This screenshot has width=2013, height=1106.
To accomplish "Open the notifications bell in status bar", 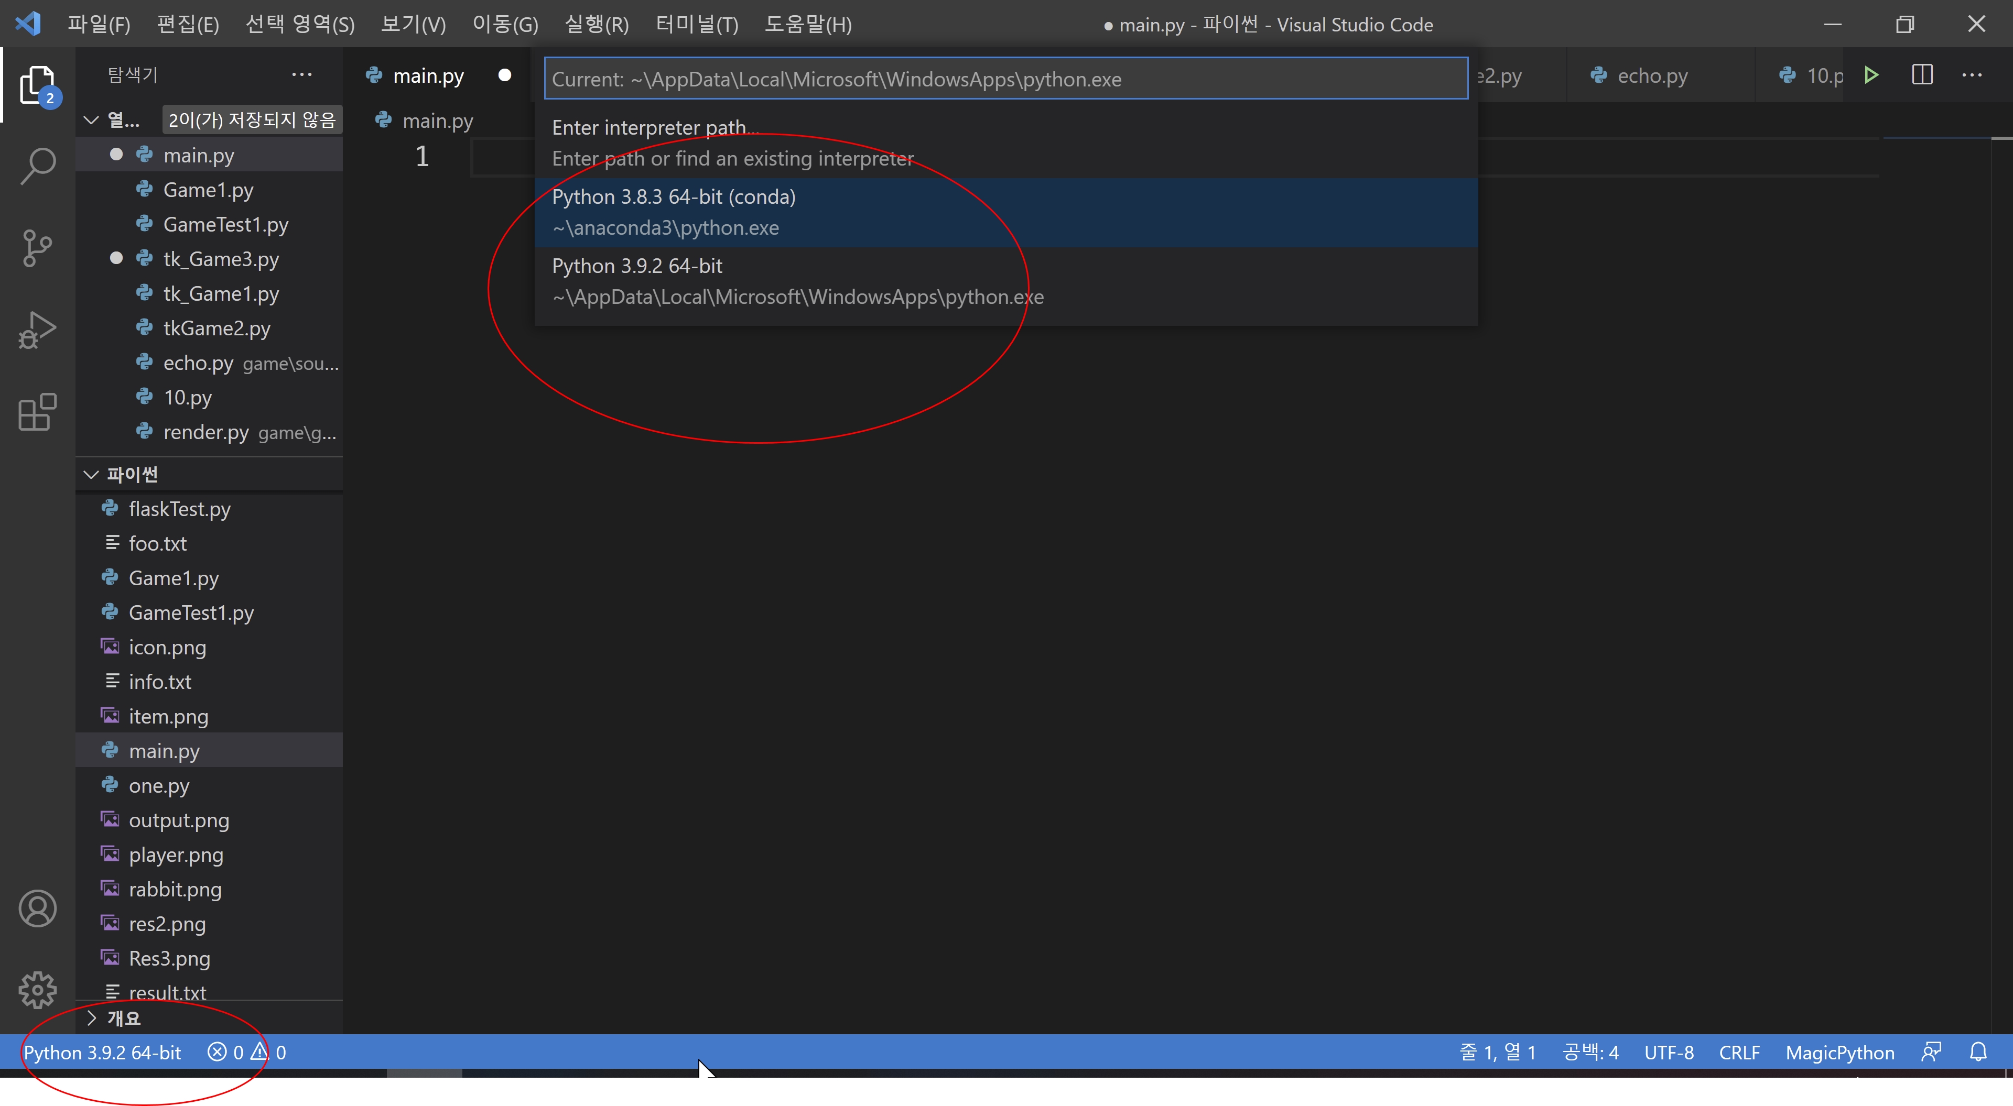I will click(x=1978, y=1052).
